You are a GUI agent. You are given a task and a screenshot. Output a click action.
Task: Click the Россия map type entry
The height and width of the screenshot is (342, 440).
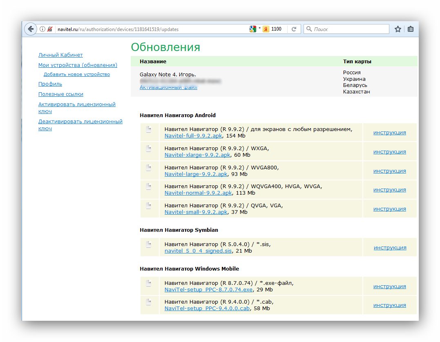point(352,72)
